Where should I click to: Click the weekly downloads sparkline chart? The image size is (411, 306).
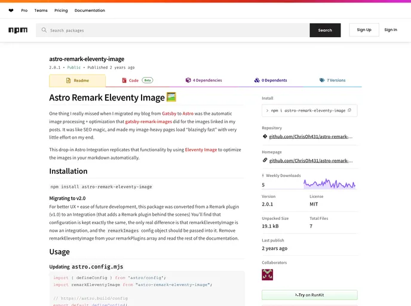tap(330, 183)
